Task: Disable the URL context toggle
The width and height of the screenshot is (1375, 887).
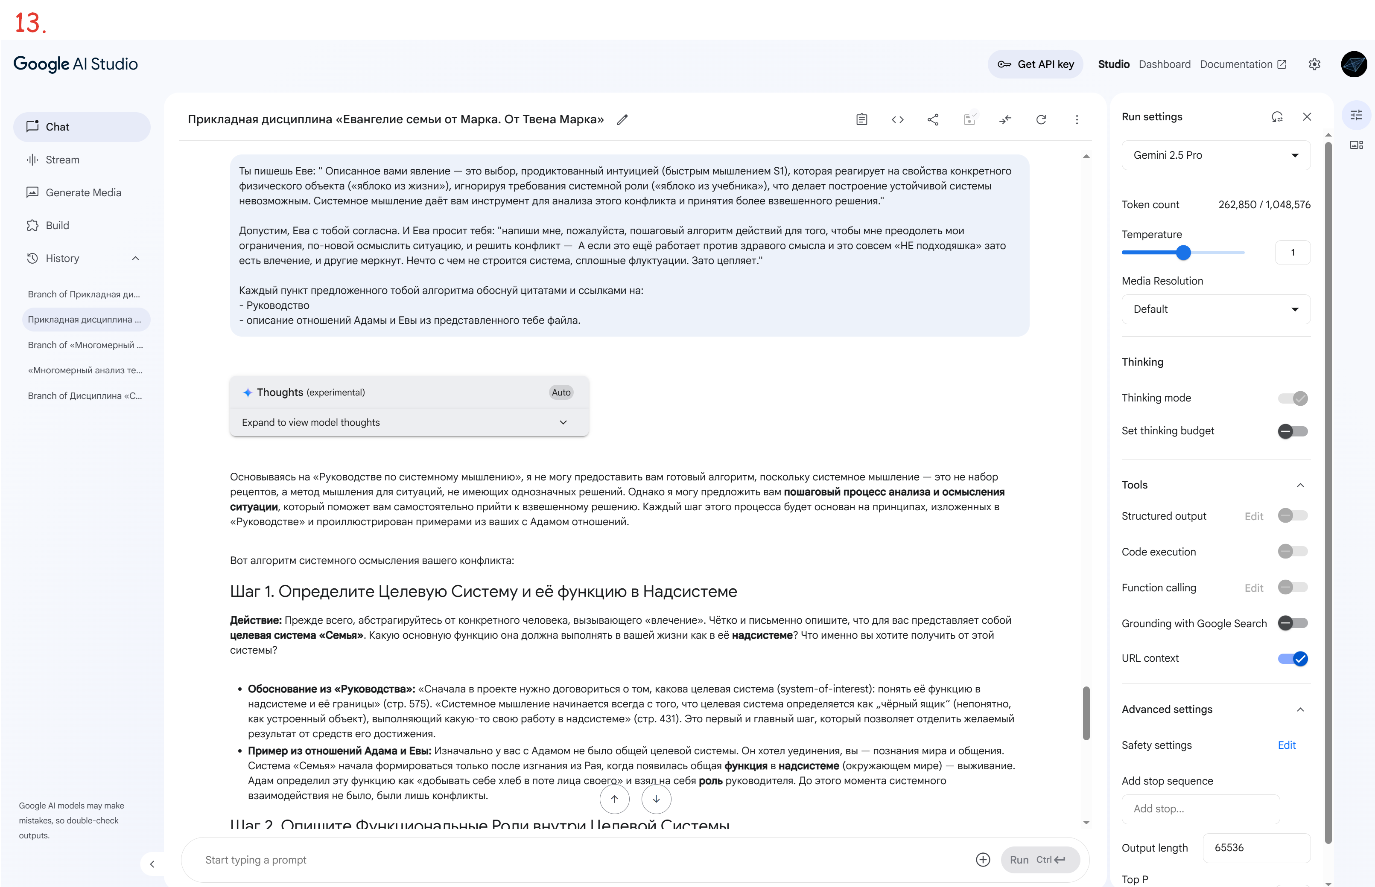Action: (1292, 658)
